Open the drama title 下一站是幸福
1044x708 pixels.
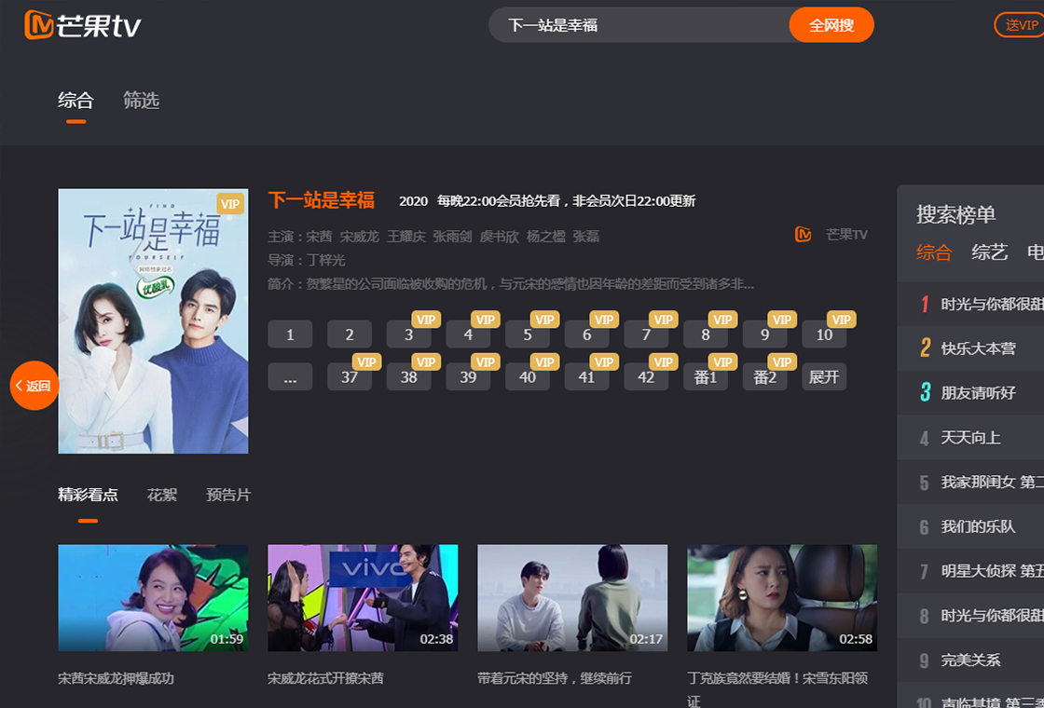[322, 200]
